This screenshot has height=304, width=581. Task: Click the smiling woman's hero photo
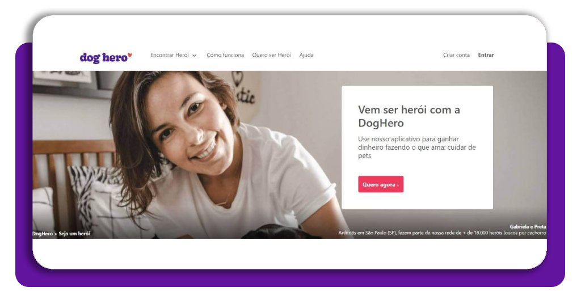pyautogui.click(x=186, y=155)
